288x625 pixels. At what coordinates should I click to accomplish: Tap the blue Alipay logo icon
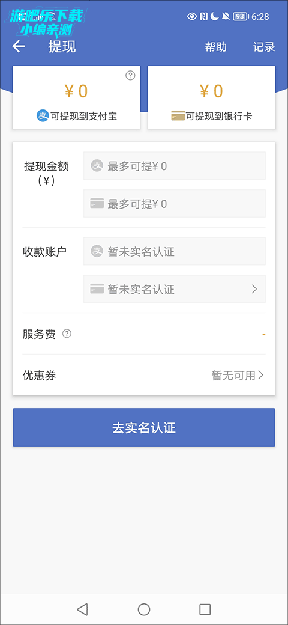click(43, 116)
